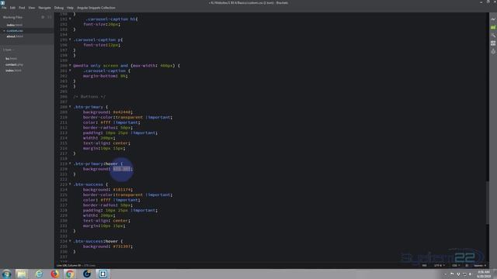This screenshot has width=497, height=279.
Task: Open the Find menu
Action: [22, 8]
